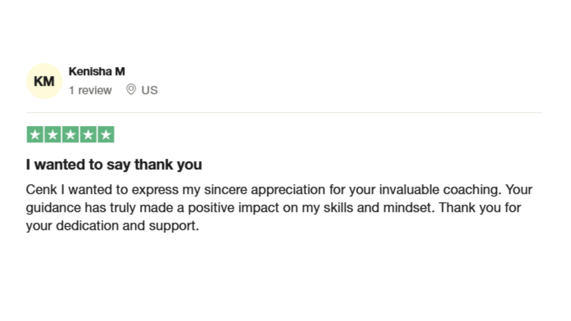
Task: Click the horizontal divider below reviewer info
Action: (284, 113)
